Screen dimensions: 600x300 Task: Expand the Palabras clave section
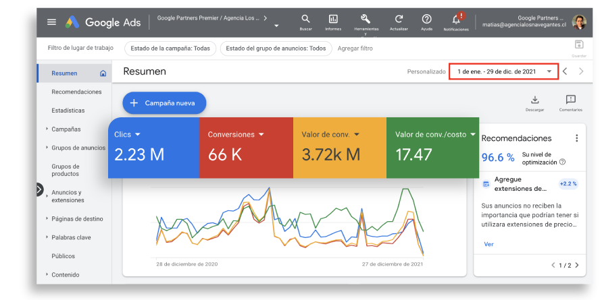point(47,237)
